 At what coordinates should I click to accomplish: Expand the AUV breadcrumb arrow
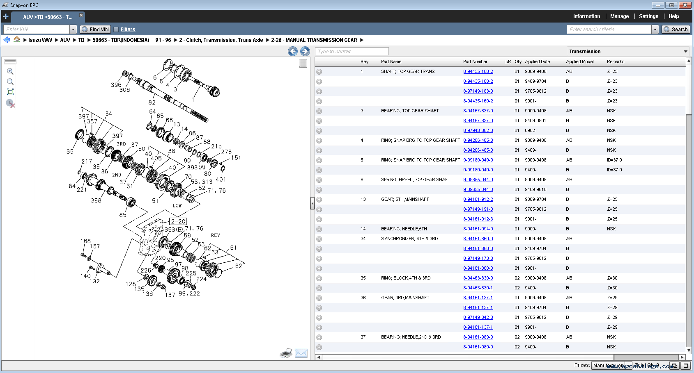[x=57, y=40]
